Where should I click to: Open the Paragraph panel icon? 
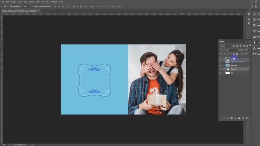(x=249, y=24)
